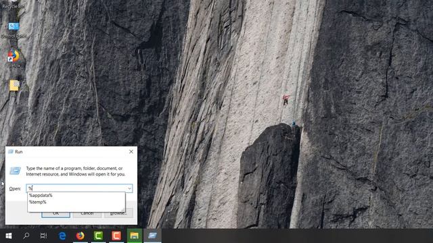The width and height of the screenshot is (433, 243).
Task: Open the orange Camtasia recorder taskbar app
Action: click(116, 236)
